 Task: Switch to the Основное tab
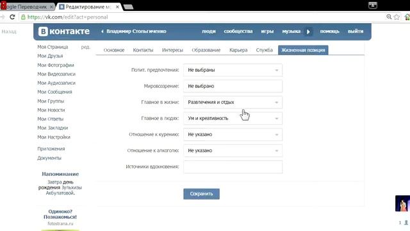pos(114,50)
